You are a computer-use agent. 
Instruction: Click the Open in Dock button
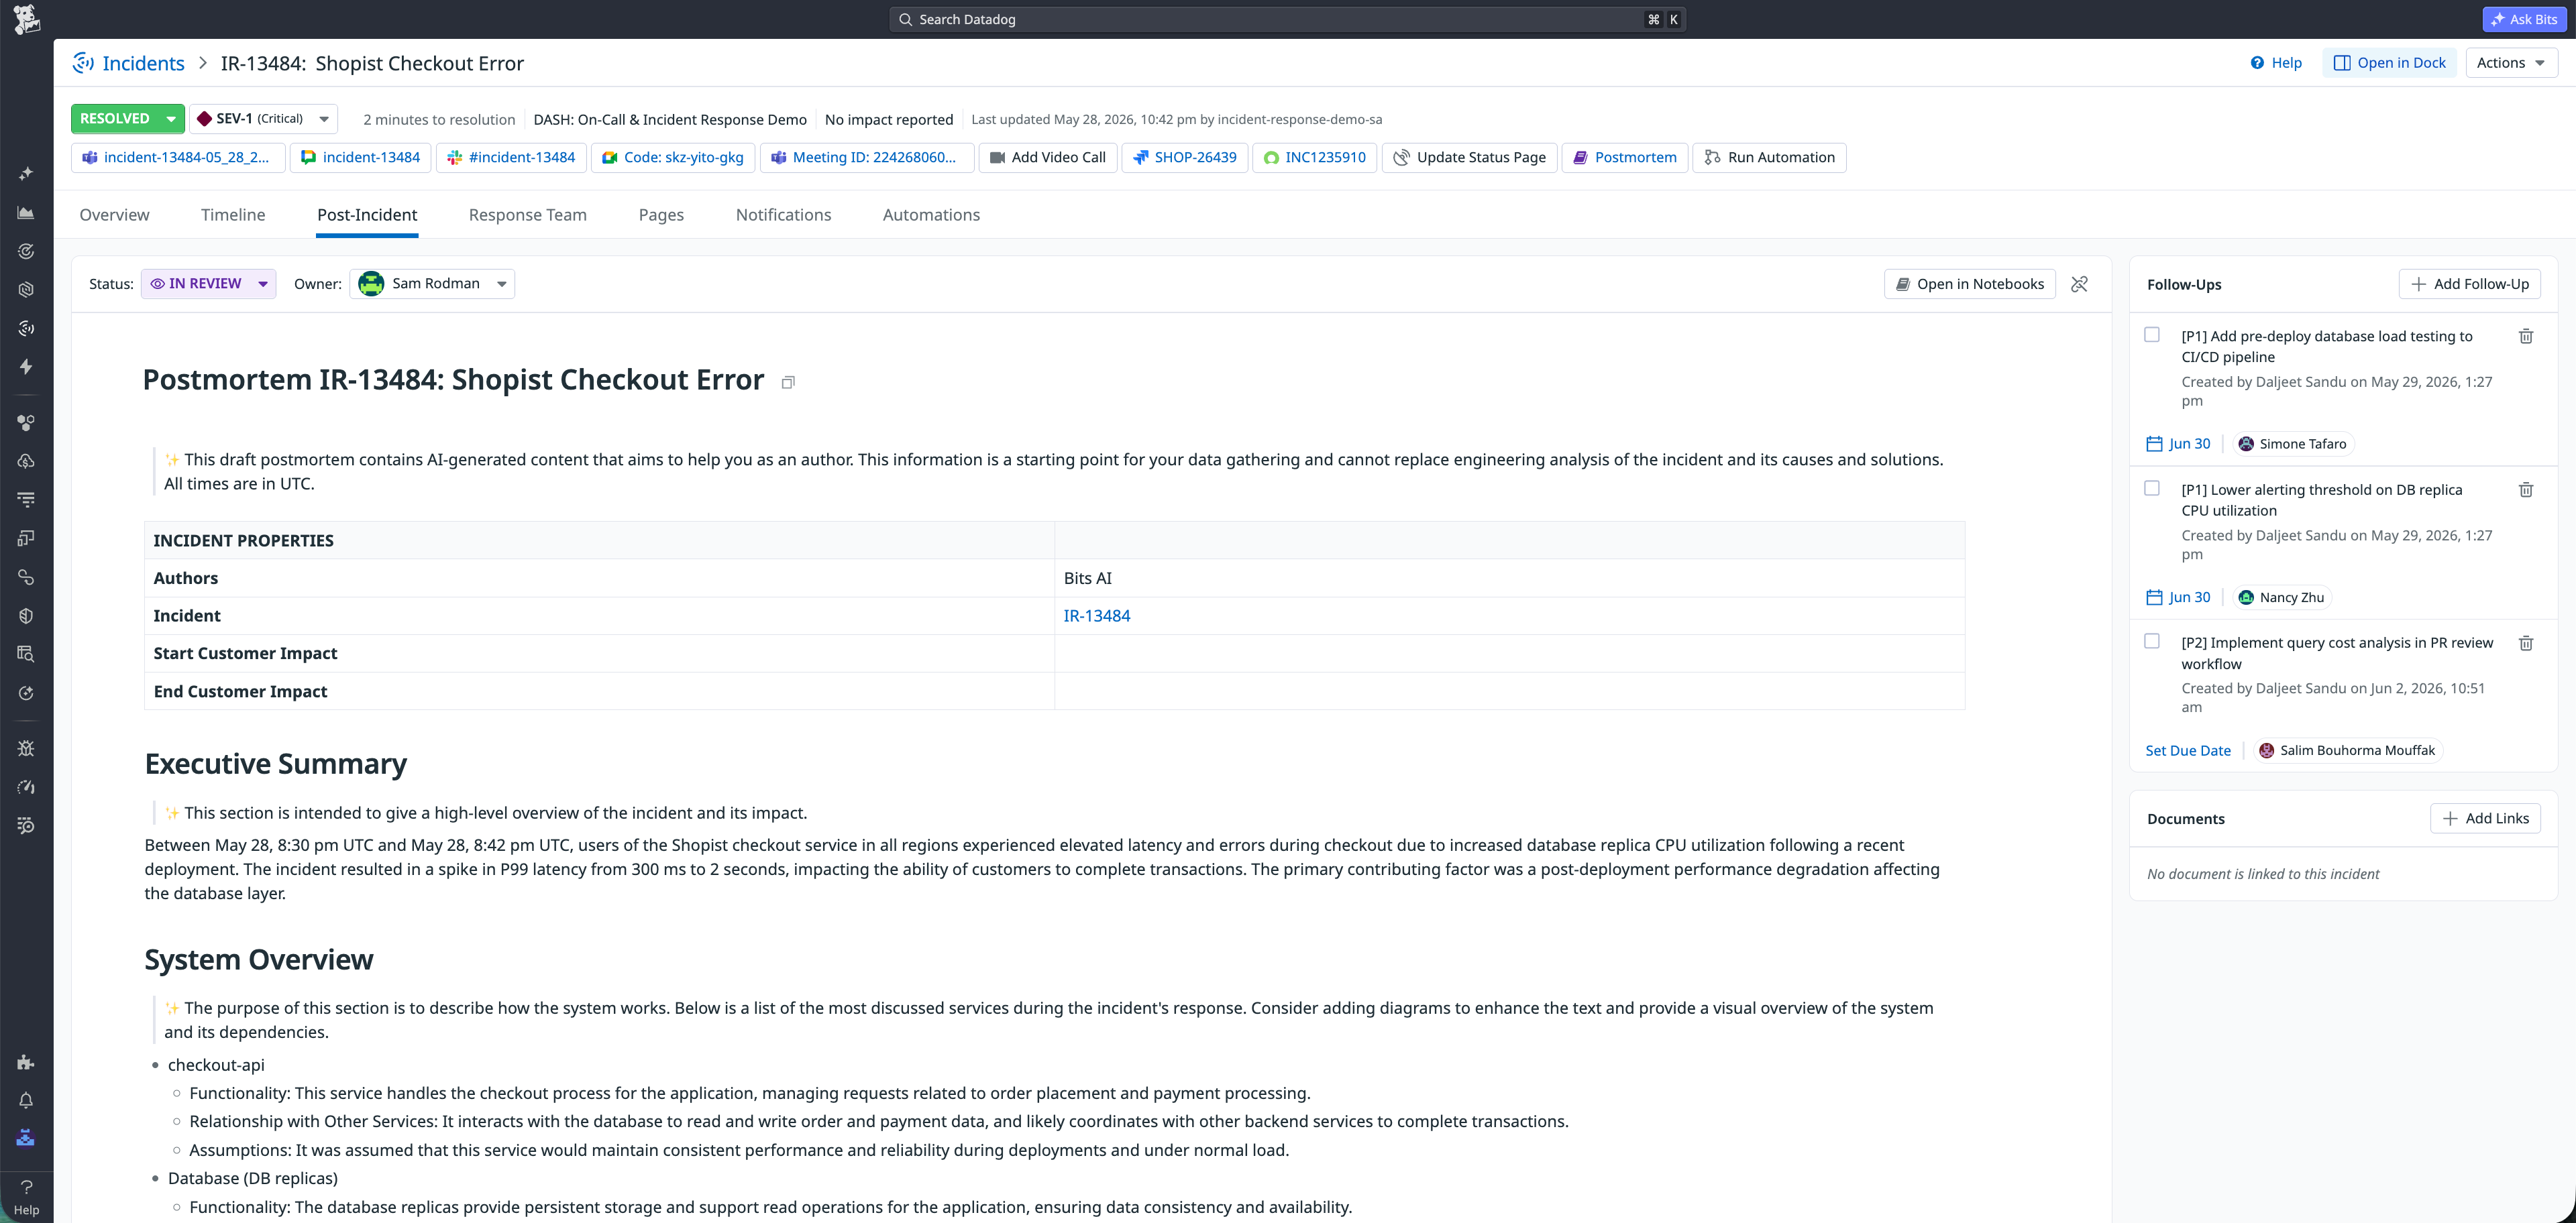pos(2389,63)
